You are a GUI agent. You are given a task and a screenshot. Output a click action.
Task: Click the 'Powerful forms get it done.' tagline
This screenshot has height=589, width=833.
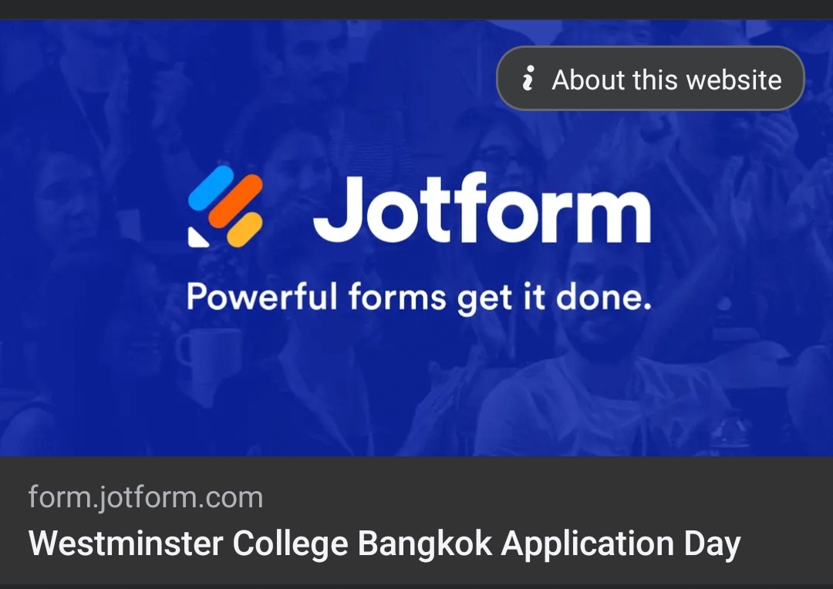pos(419,297)
